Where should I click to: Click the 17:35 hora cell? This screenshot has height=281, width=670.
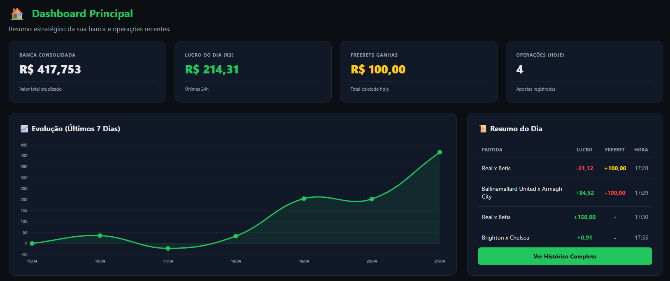click(x=641, y=238)
